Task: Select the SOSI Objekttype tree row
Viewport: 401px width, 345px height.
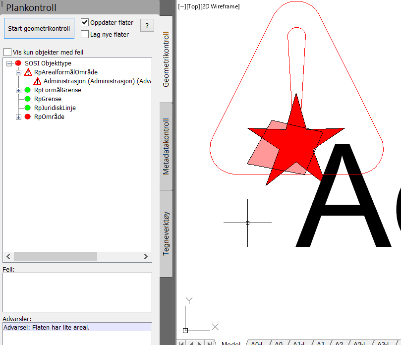Action: coord(48,63)
